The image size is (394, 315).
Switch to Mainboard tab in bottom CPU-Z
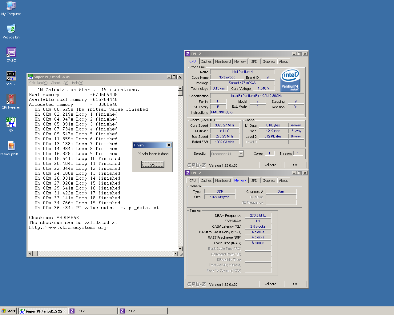pos(223,181)
